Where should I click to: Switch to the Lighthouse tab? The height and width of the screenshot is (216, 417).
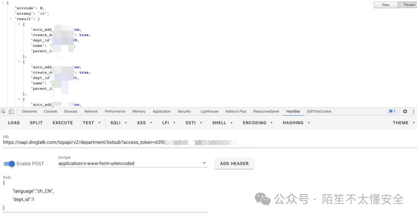[x=209, y=111]
